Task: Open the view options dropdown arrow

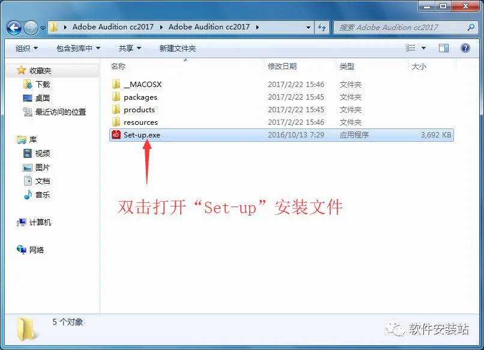Action: pos(423,48)
